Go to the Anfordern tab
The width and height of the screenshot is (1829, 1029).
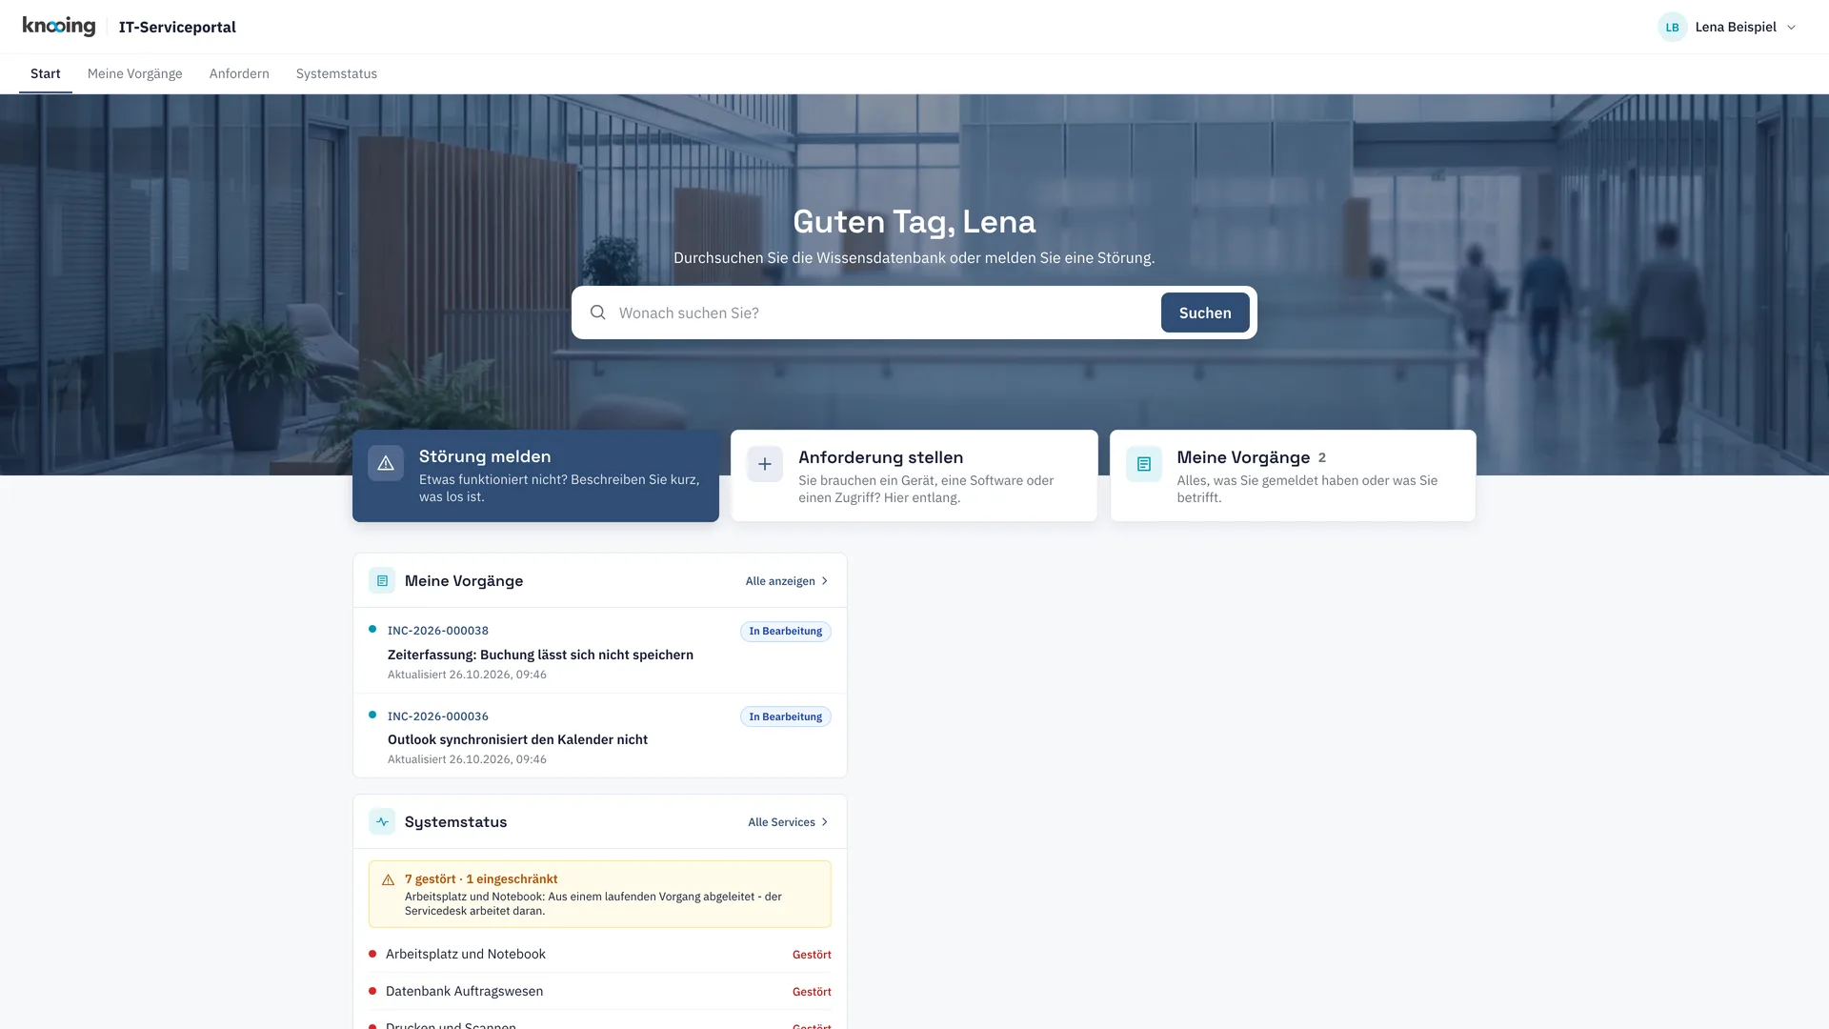click(239, 73)
